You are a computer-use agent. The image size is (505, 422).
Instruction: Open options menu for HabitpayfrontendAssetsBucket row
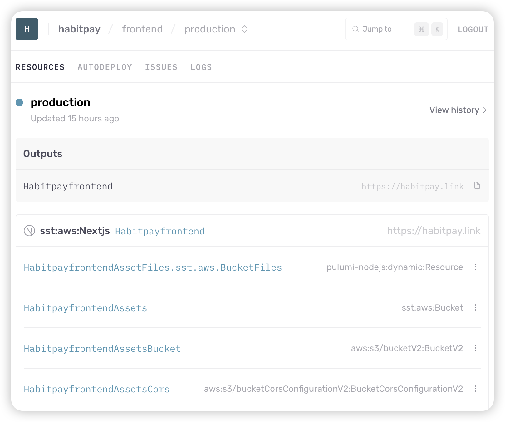pyautogui.click(x=476, y=348)
